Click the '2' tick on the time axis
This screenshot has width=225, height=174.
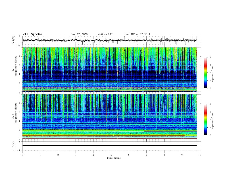point(58,155)
